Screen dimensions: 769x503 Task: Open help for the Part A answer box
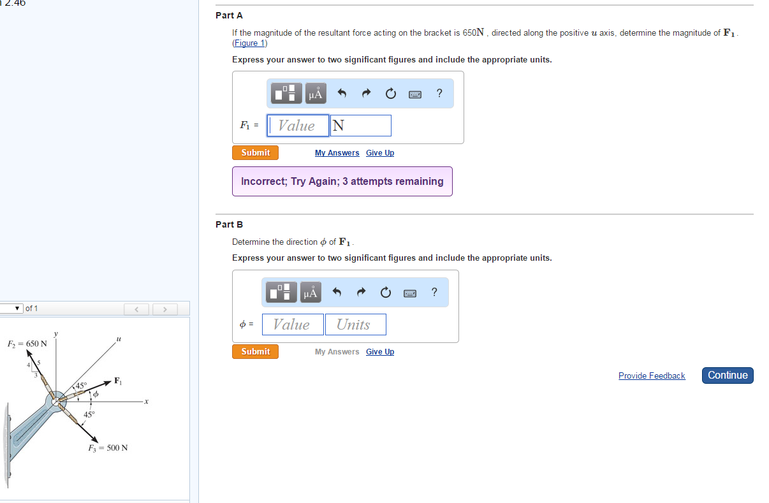coord(439,93)
